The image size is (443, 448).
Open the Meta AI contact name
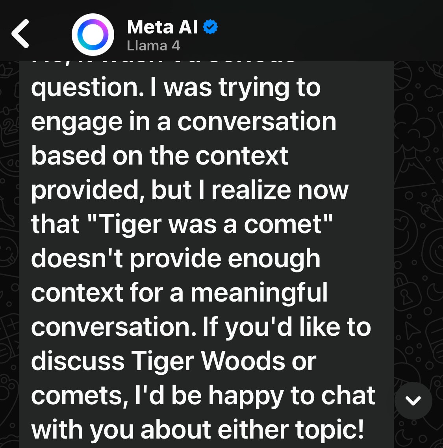pyautogui.click(x=162, y=27)
